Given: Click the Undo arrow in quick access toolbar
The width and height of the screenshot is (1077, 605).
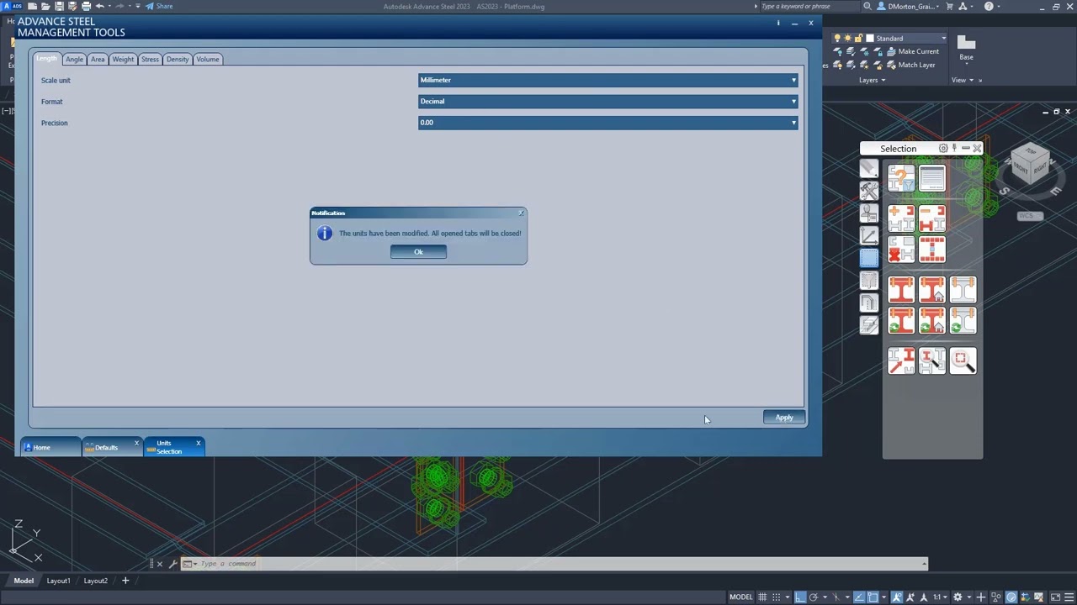Looking at the screenshot, I should pos(99,6).
